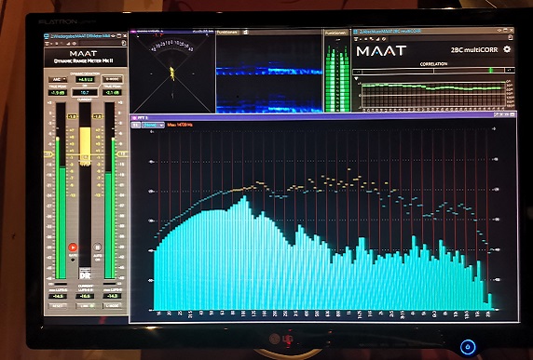Click the small button left of FFT channel dropdown
Screen dimensions: 533x360
point(136,125)
